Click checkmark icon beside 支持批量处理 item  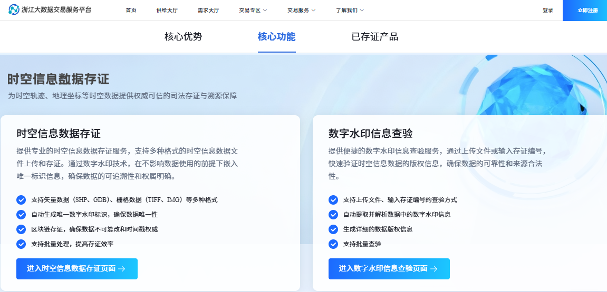coord(21,244)
